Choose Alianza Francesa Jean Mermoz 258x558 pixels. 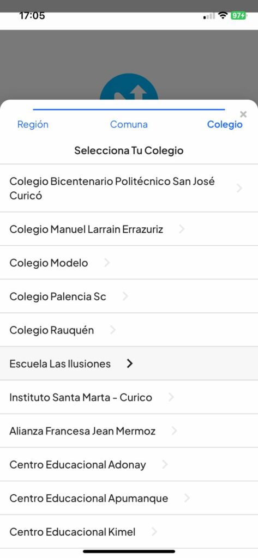tap(129, 431)
